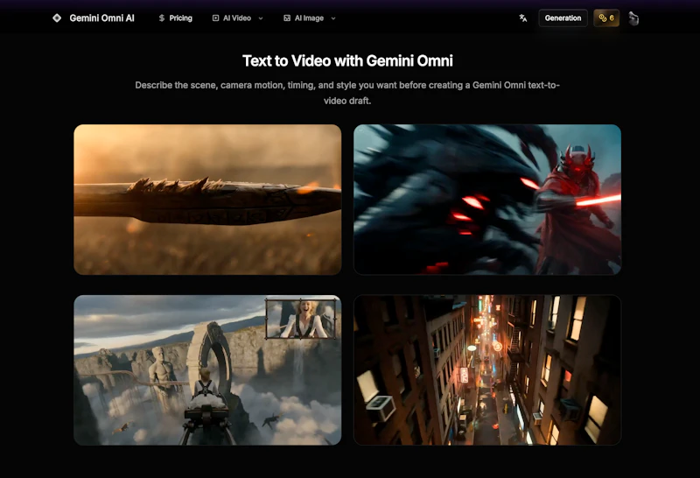Expand the AI Video dropdown chevron
This screenshot has height=478, width=700.
point(261,18)
